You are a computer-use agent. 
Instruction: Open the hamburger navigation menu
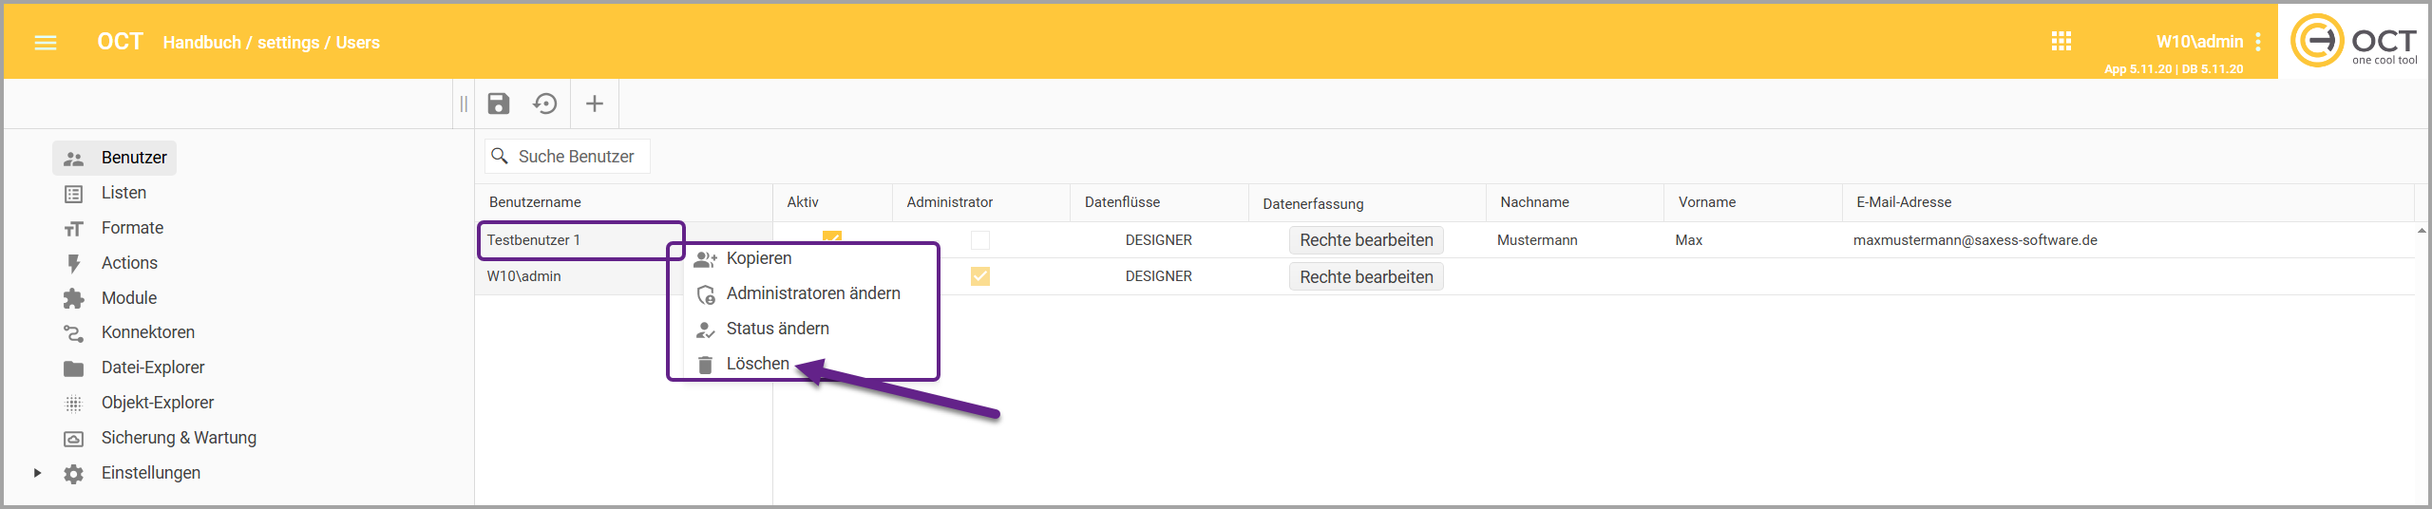(x=46, y=43)
